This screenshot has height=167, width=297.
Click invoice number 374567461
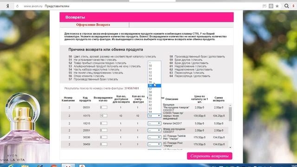tap(131, 88)
